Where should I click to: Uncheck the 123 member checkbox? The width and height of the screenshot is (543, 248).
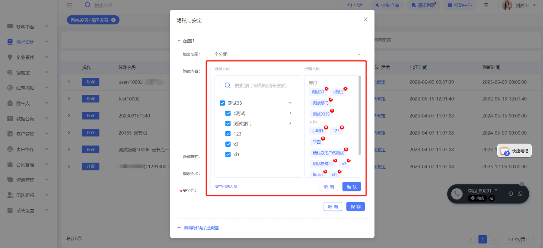pyautogui.click(x=228, y=134)
